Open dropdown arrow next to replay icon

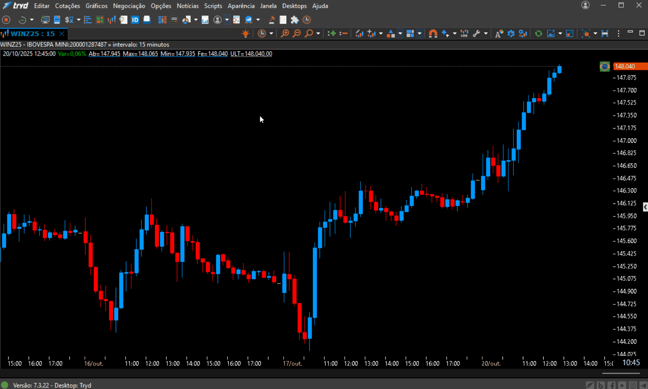click(32, 20)
